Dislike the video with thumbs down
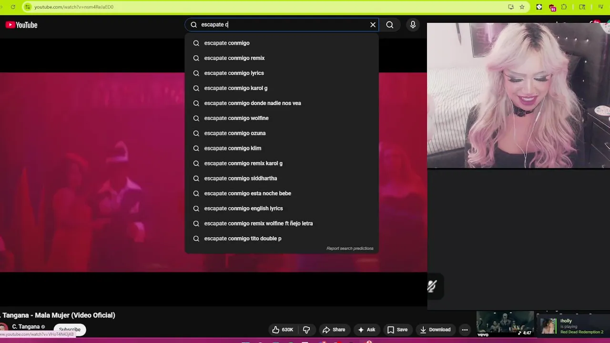 coord(306,330)
